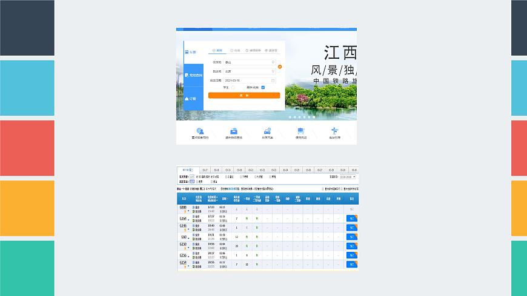Image resolution: width=527 pixels, height=296 pixels.
Task: Tick the T express train type checkbox
Action: coord(241,177)
